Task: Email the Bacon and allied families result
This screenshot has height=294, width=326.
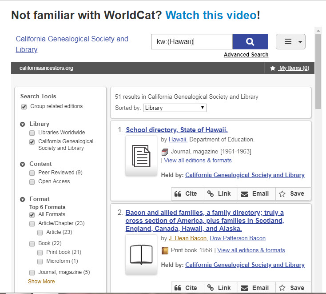Action: click(257, 288)
